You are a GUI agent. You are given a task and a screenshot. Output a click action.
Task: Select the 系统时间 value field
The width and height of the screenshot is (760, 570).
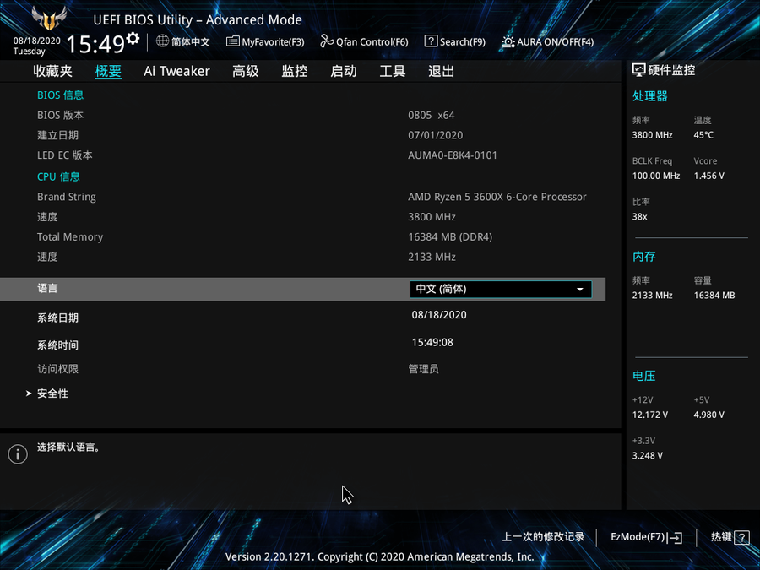[432, 343]
